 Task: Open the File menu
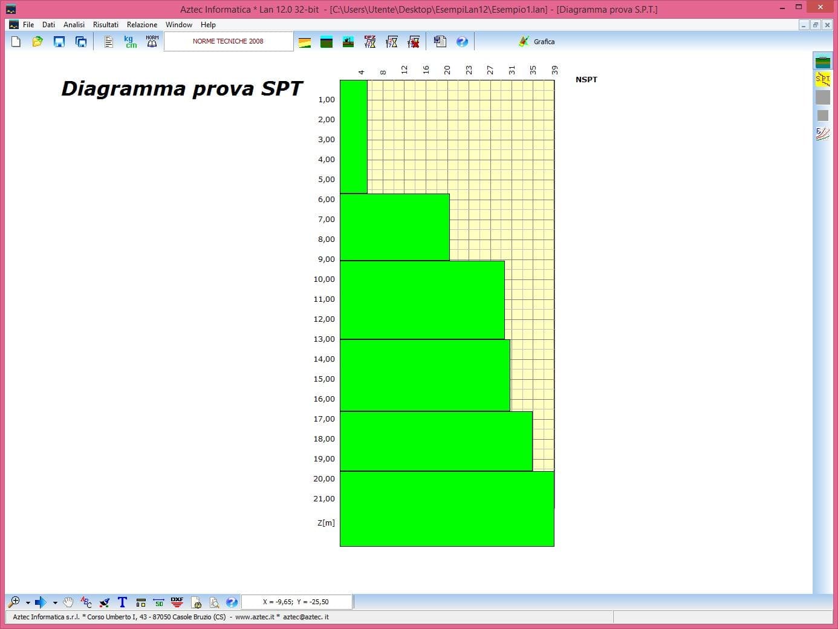coord(28,25)
